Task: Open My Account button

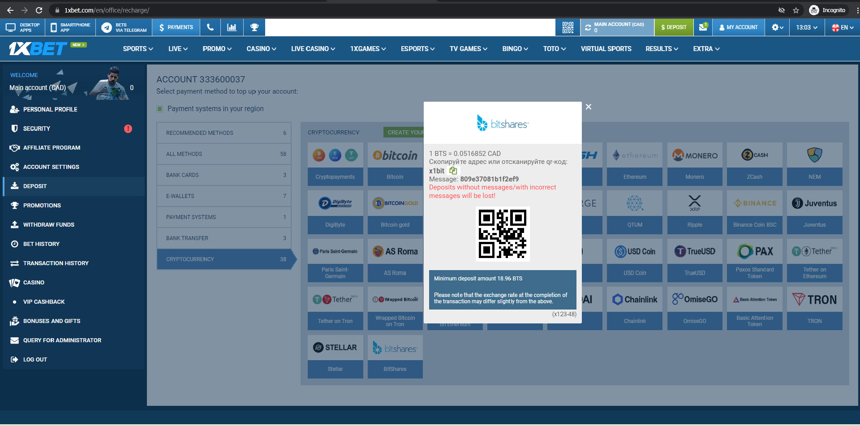Action: coord(739,27)
